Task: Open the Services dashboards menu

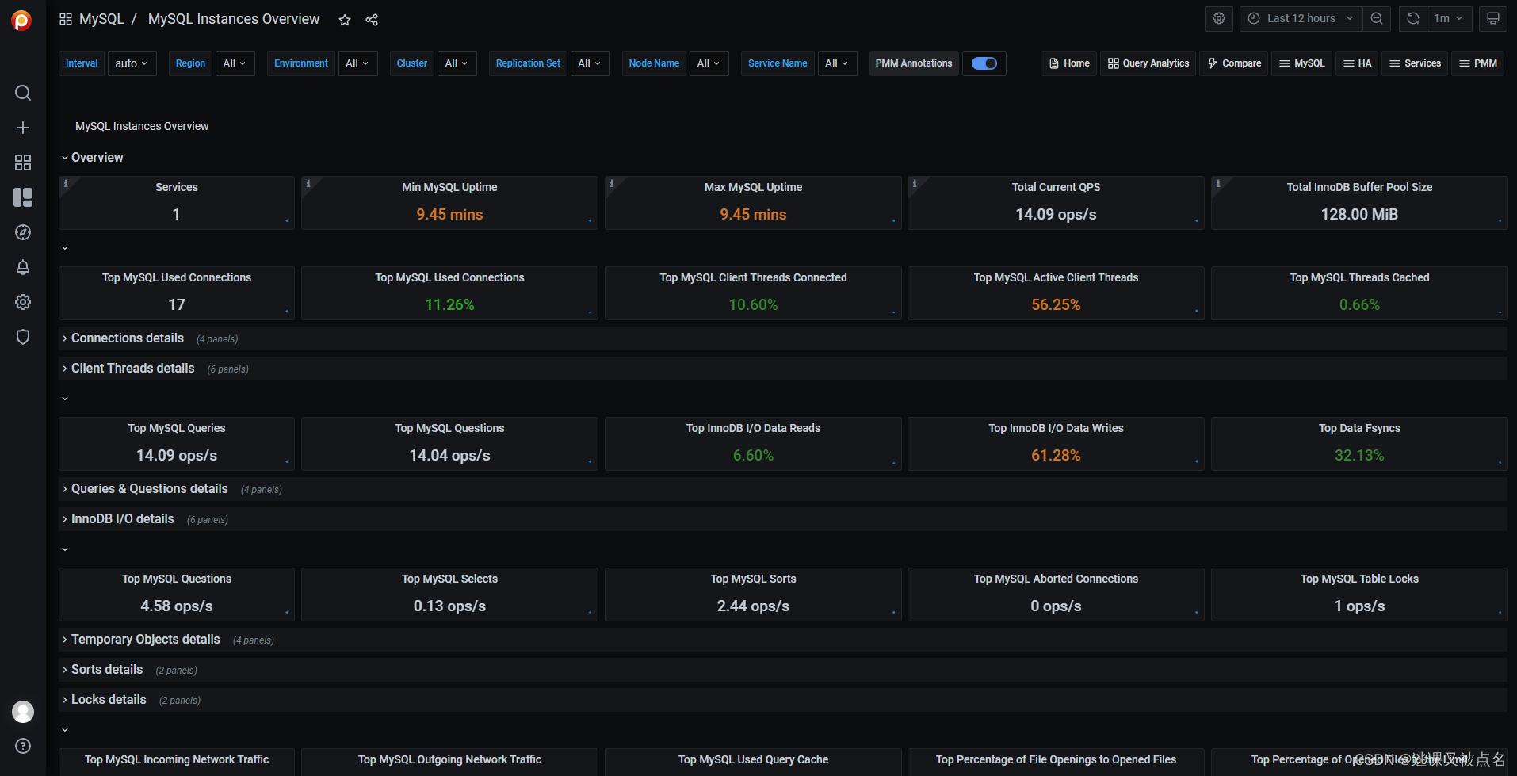Action: [1415, 63]
